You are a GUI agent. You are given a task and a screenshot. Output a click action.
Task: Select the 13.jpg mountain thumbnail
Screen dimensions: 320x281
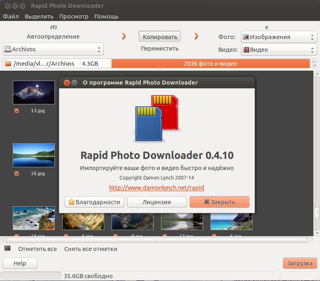point(34,92)
